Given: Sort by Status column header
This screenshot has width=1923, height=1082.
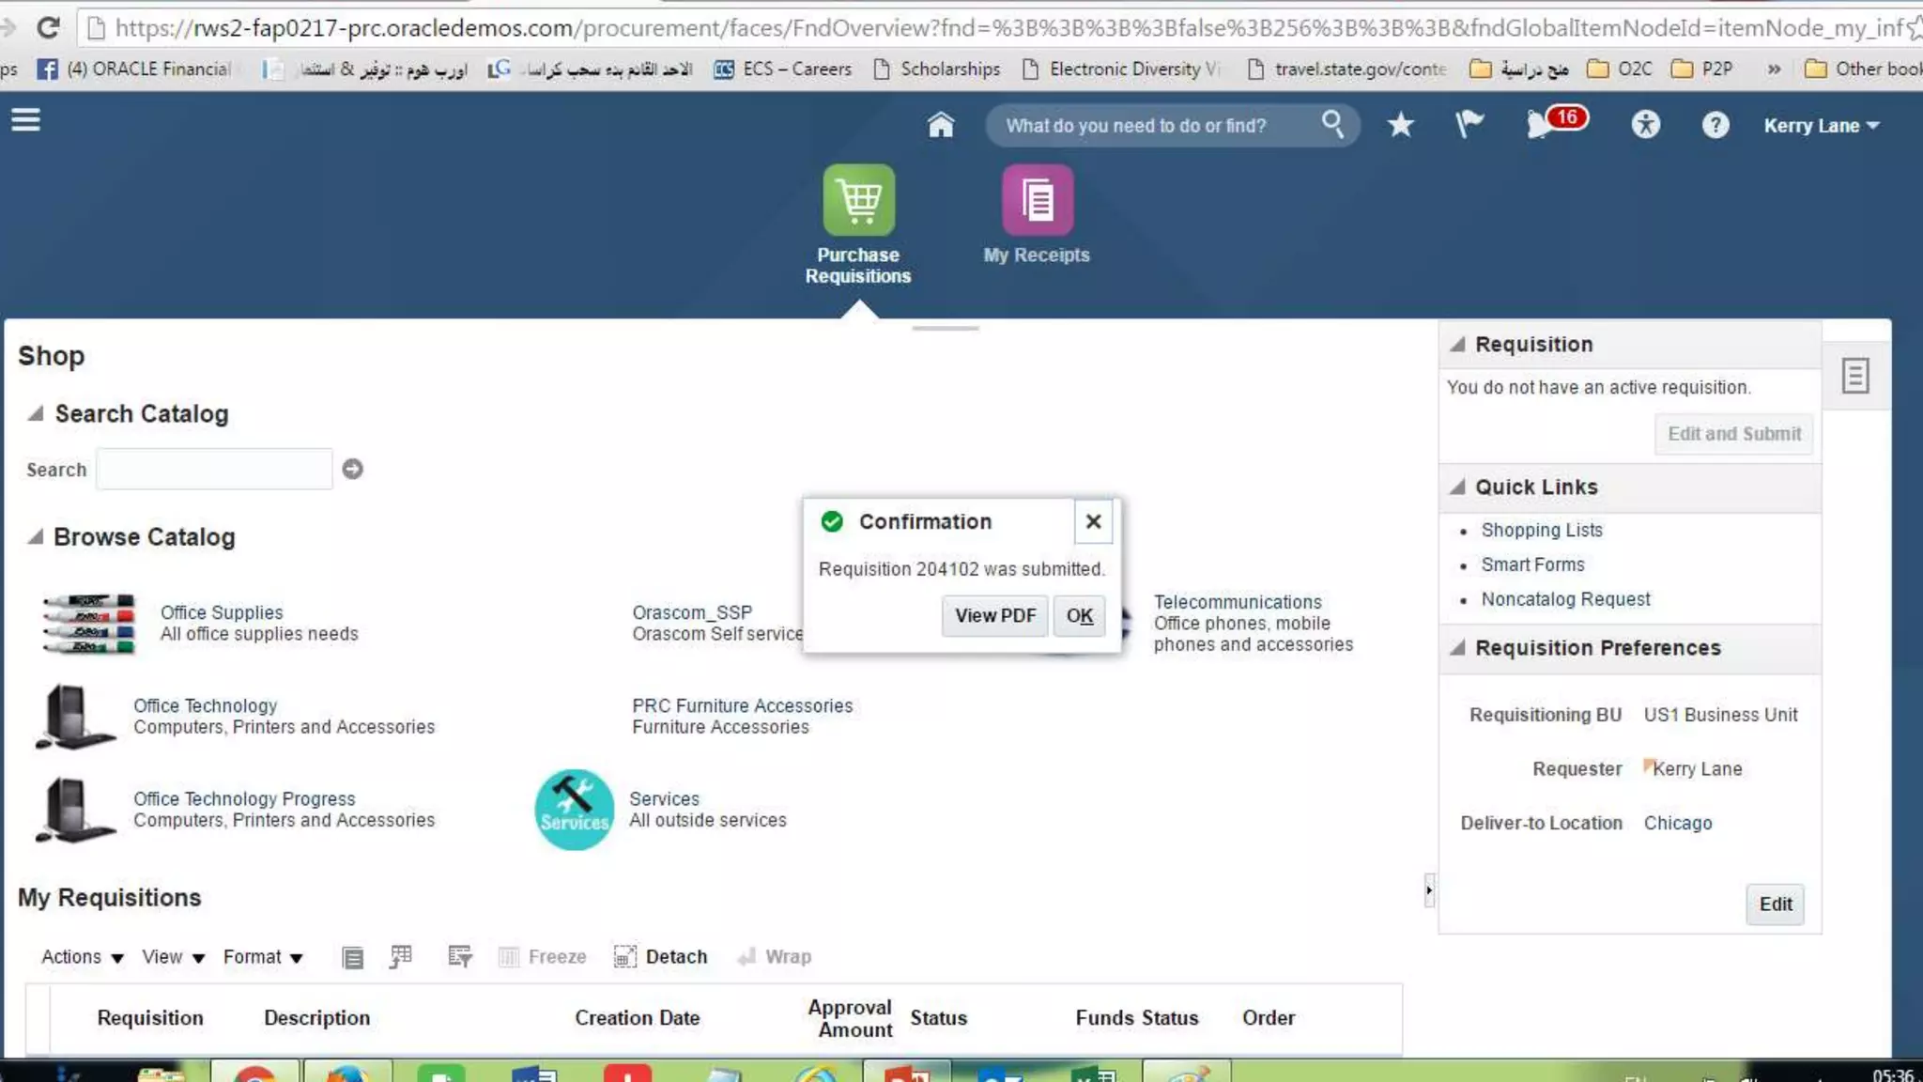Looking at the screenshot, I should [x=938, y=1017].
